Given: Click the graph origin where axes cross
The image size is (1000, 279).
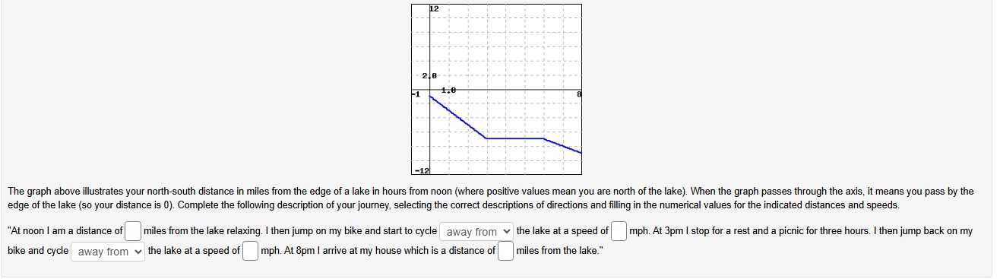Looking at the screenshot, I should coord(430,90).
